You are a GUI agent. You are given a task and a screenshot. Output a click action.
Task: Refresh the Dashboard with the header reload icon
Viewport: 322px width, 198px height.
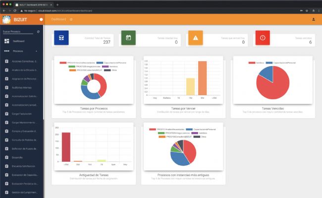[x=71, y=19]
